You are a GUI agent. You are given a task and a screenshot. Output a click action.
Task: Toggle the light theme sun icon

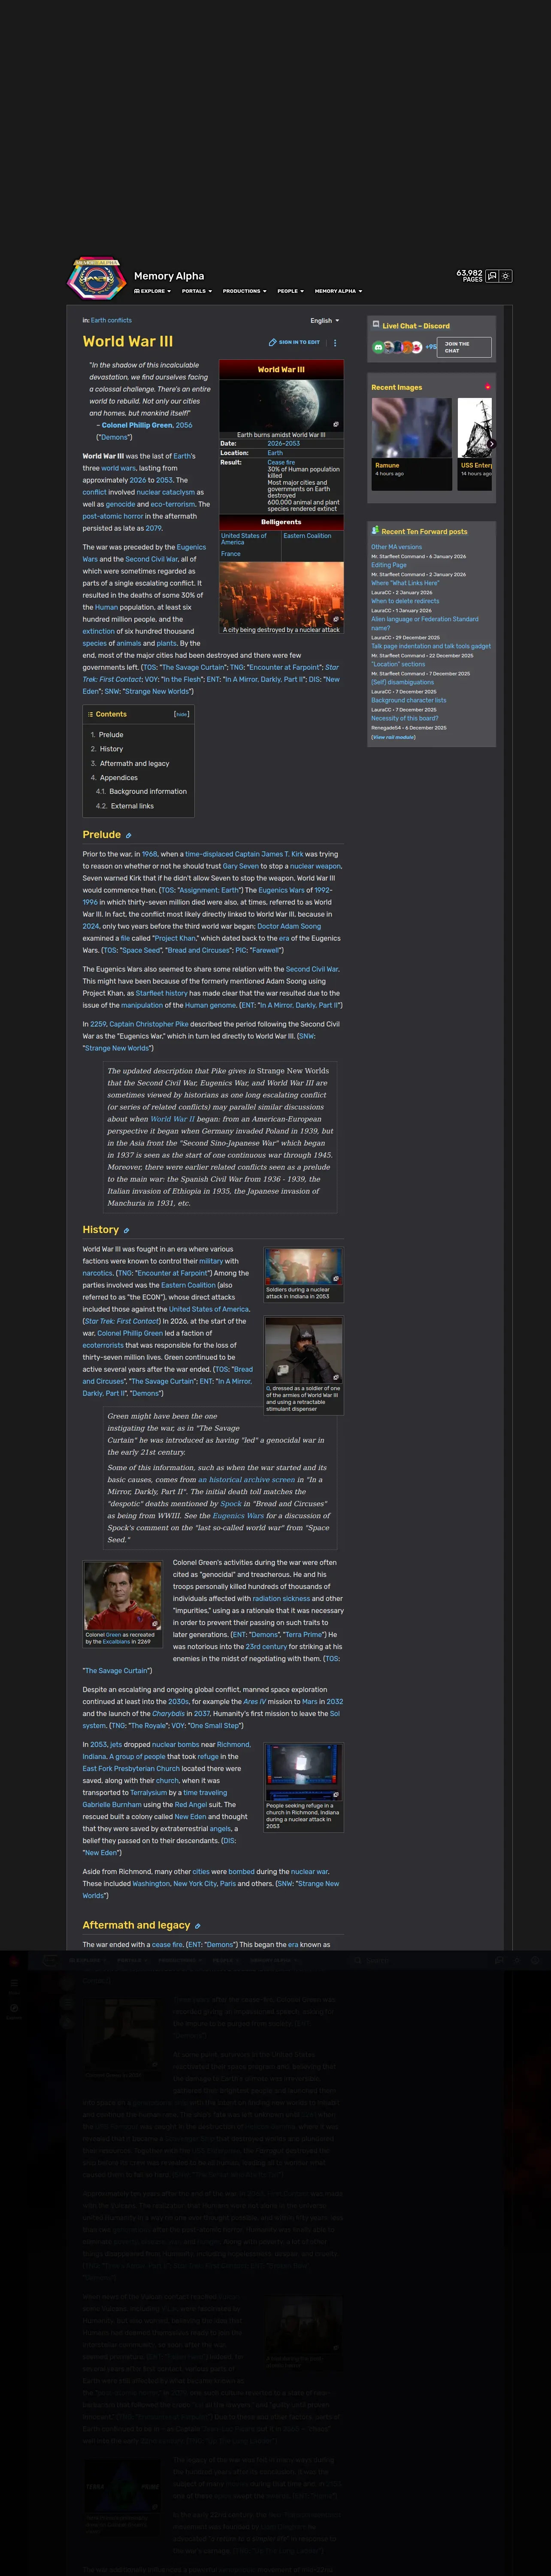click(x=506, y=276)
